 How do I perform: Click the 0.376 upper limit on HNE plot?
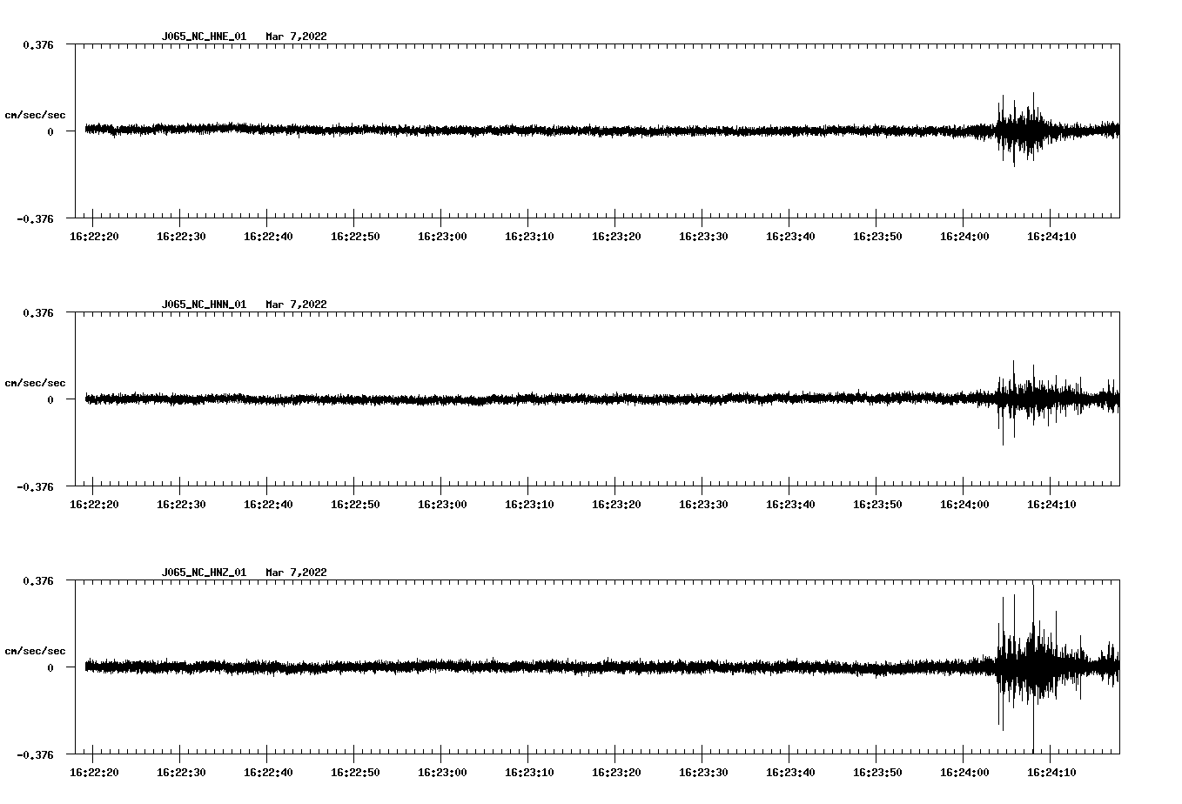click(x=37, y=44)
